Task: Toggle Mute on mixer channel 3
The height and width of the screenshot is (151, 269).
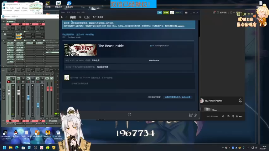Action: click(33, 82)
